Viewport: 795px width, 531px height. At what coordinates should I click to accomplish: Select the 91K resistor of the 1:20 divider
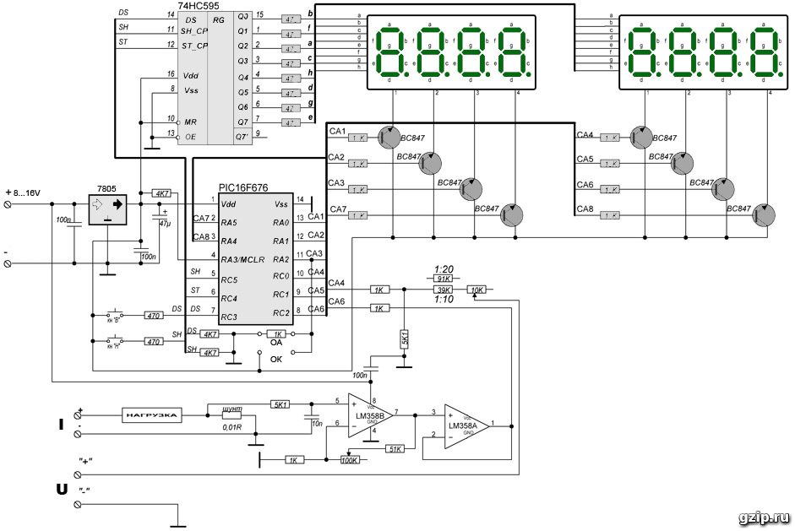pyautogui.click(x=443, y=279)
